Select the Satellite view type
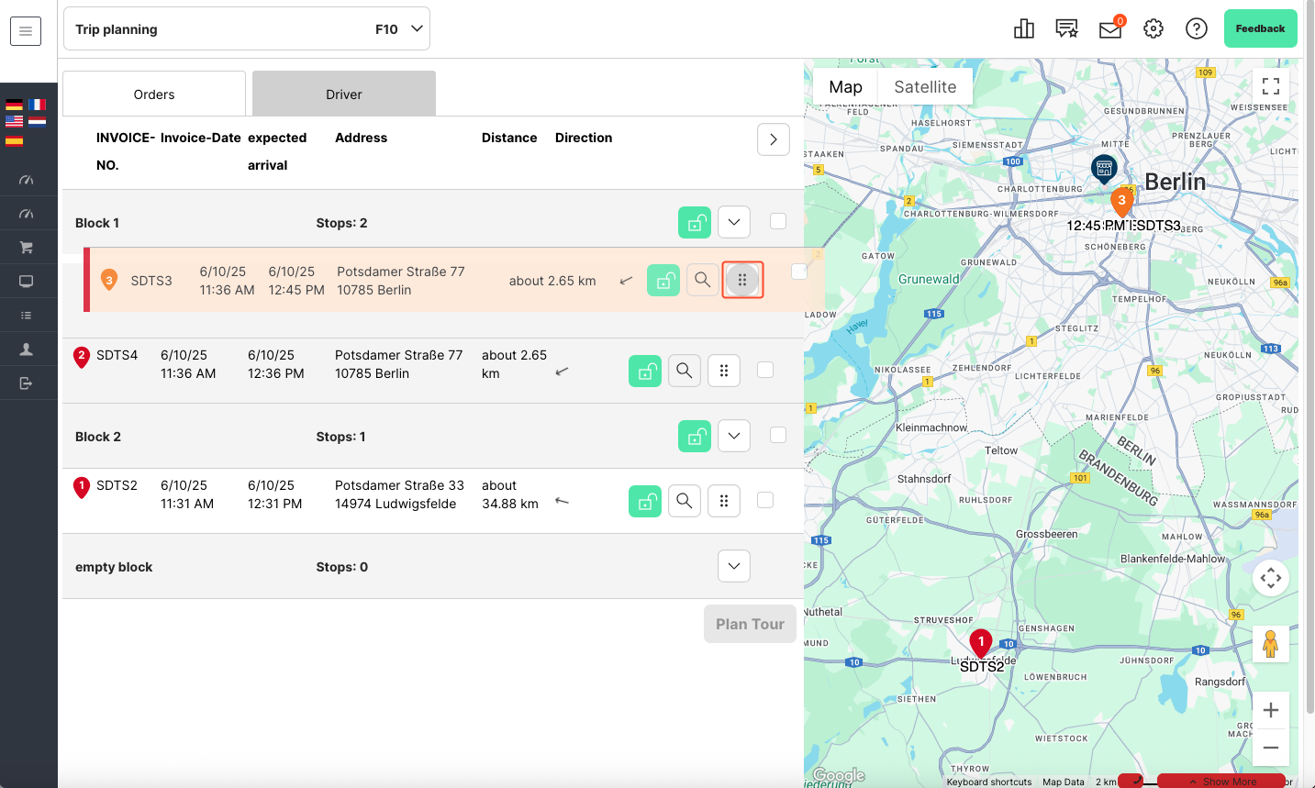Image resolution: width=1315 pixels, height=788 pixels. click(925, 87)
